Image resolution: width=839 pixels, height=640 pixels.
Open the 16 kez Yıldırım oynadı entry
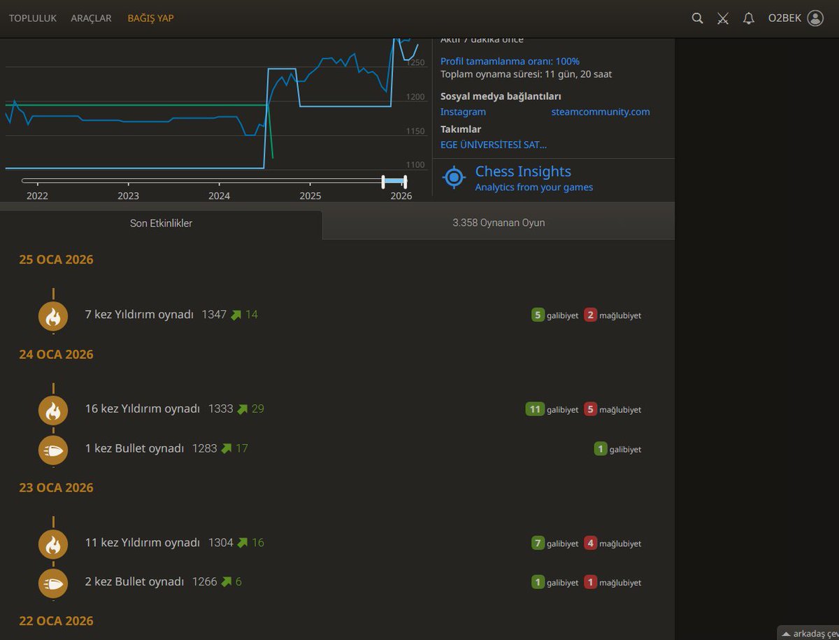[x=143, y=409]
